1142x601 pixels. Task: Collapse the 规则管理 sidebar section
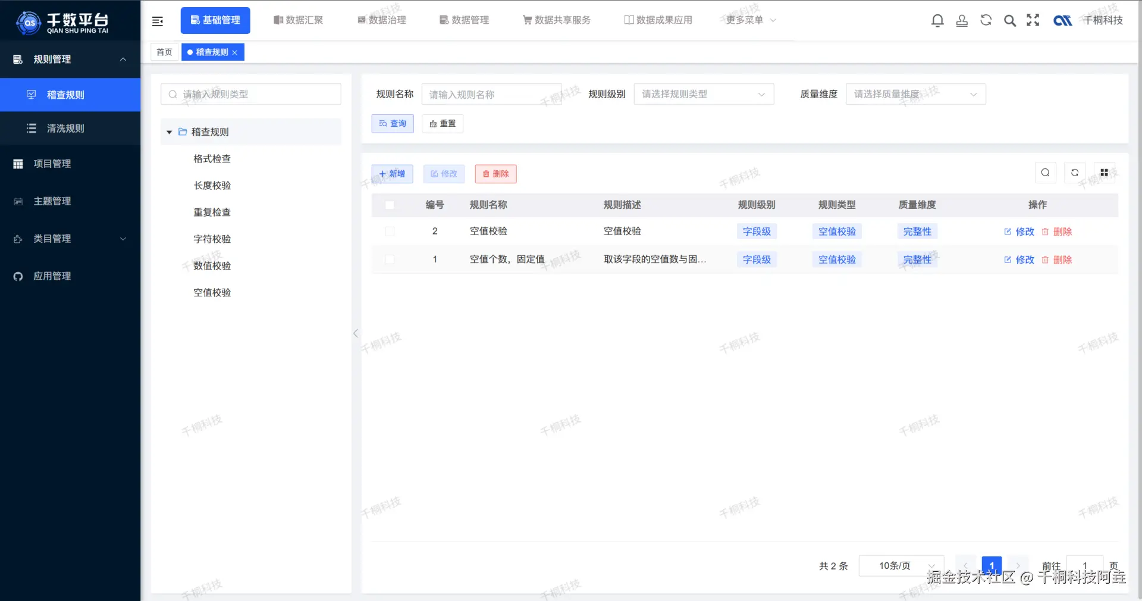tap(70, 60)
